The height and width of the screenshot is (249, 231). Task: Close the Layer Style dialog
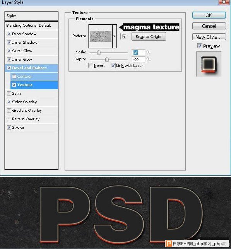[224, 2]
